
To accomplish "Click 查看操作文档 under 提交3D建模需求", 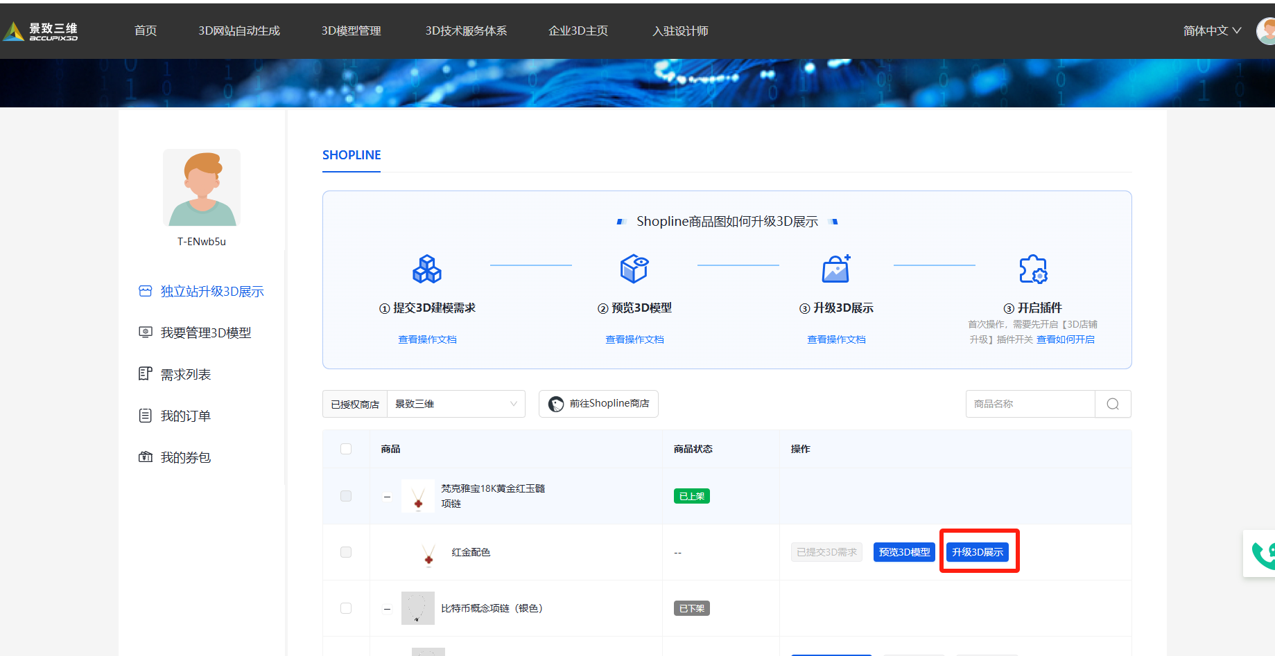I will (427, 339).
